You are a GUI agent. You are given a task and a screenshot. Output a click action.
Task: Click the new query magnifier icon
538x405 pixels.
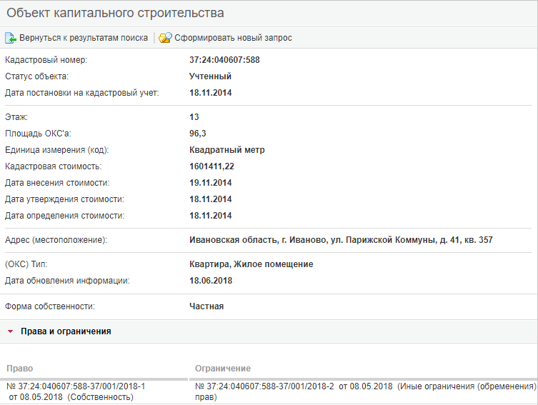click(x=165, y=38)
